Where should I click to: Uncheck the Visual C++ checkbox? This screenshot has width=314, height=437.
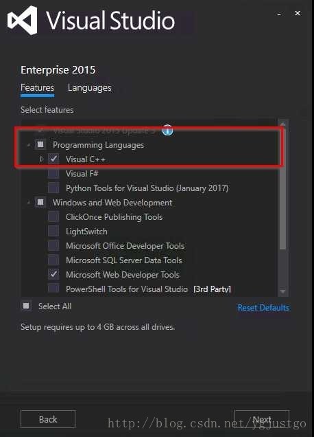(53, 159)
